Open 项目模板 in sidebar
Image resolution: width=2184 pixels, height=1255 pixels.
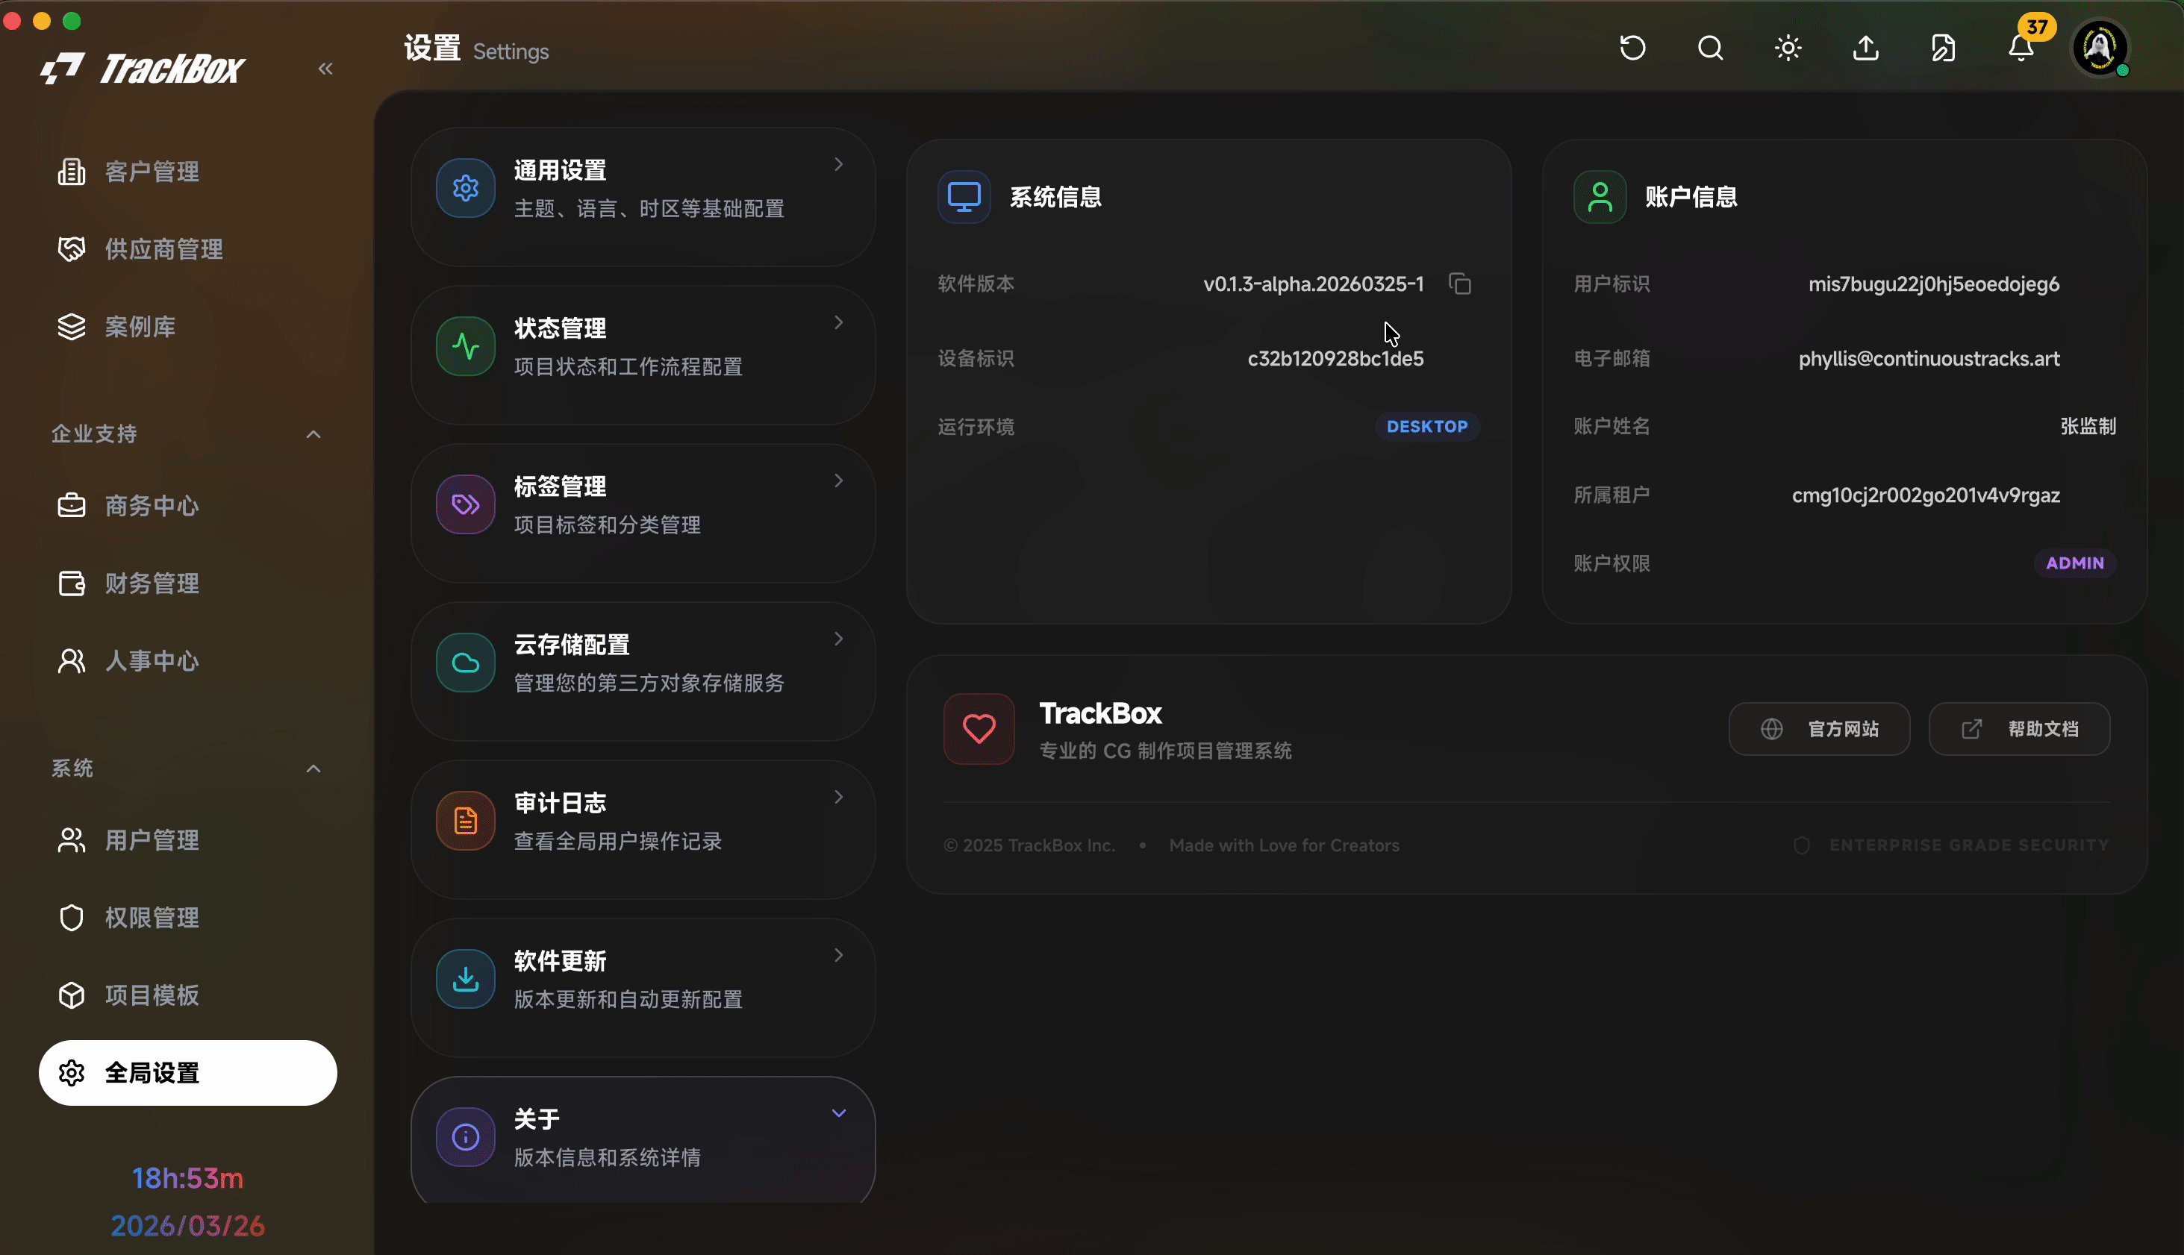(x=188, y=995)
